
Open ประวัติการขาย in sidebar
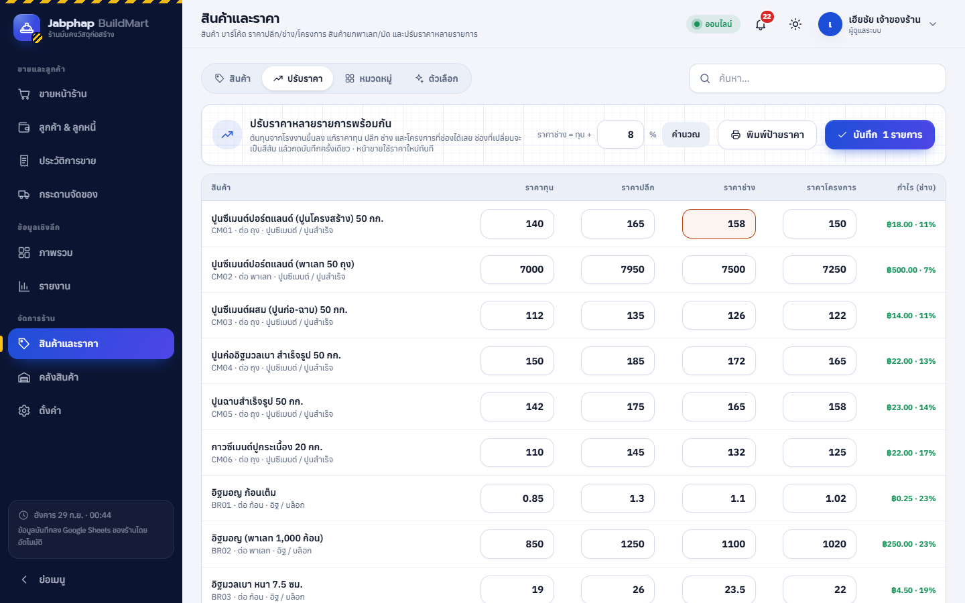click(91, 161)
